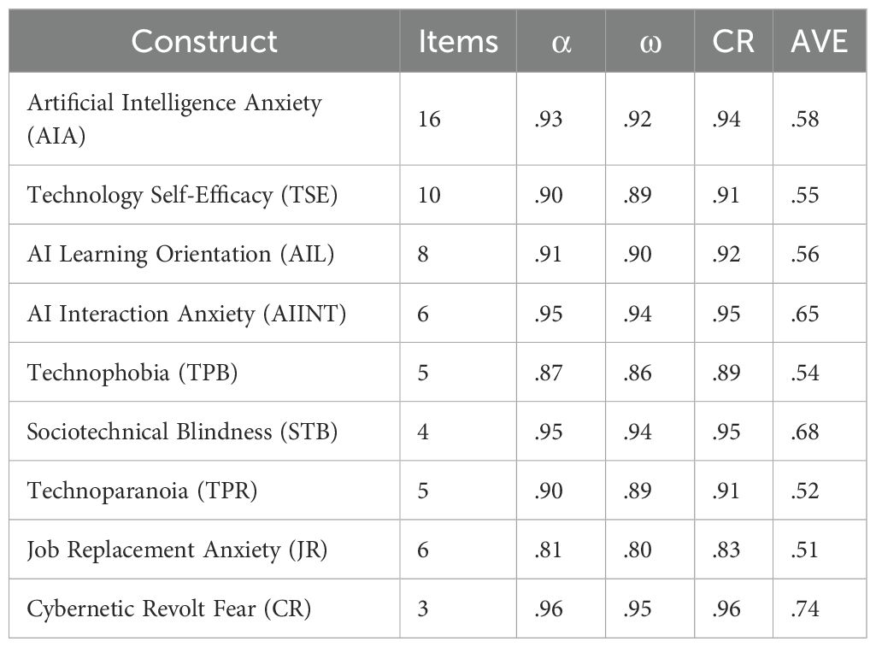
Task: Click the AVE column header
Action: (819, 41)
